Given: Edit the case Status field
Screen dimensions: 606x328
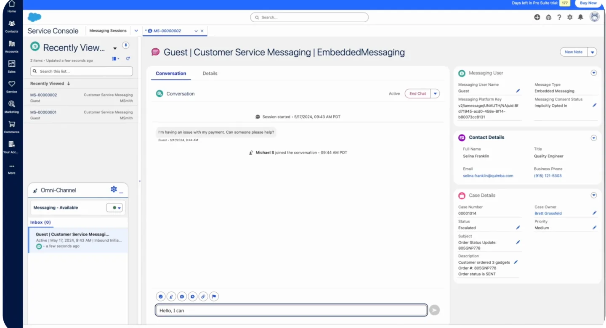Looking at the screenshot, I should pos(518,227).
